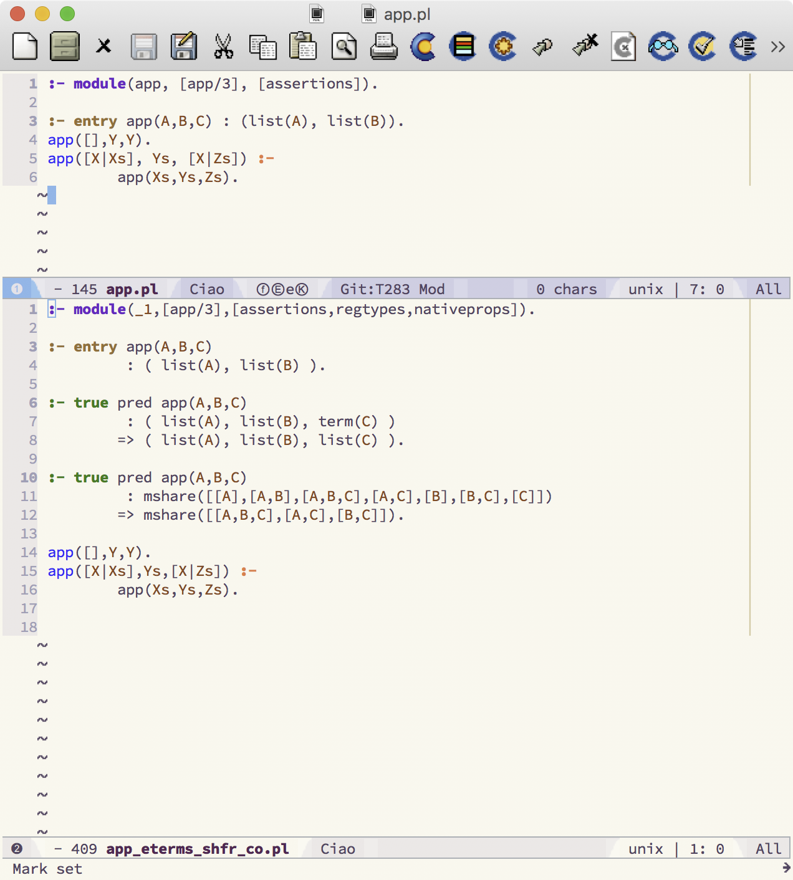Screen dimensions: 793x880
Task: Expand the toolbar overflow chevron
Action: coord(777,47)
